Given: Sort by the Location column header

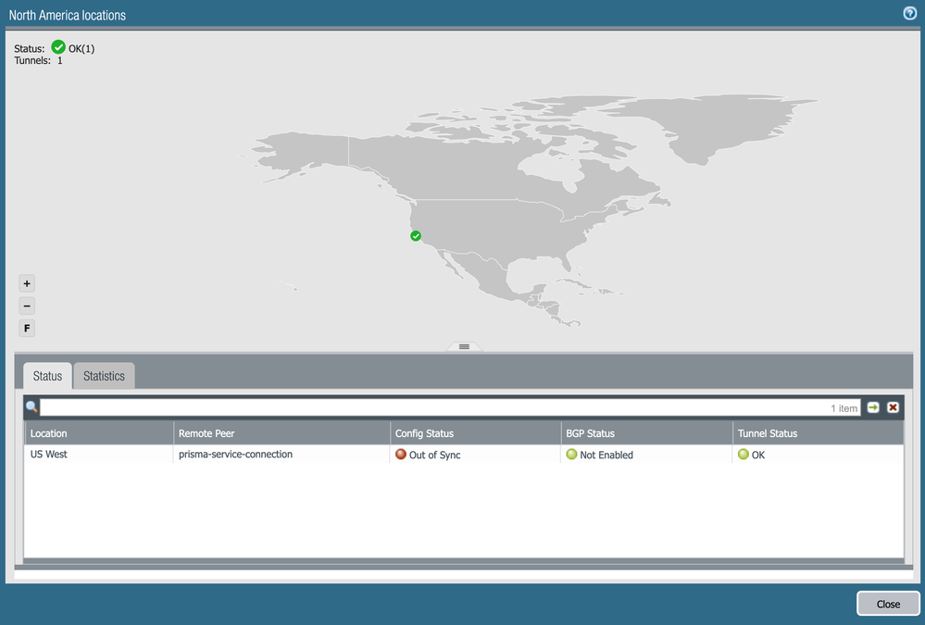Looking at the screenshot, I should (x=49, y=433).
